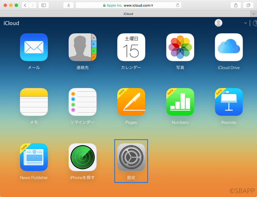Open the メール (Mail) app
The height and width of the screenshot is (197, 257).
[x=34, y=47]
